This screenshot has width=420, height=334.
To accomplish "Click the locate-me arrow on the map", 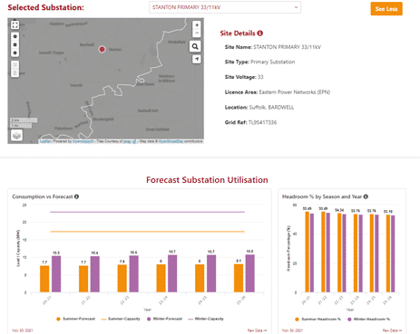I will coord(197,59).
